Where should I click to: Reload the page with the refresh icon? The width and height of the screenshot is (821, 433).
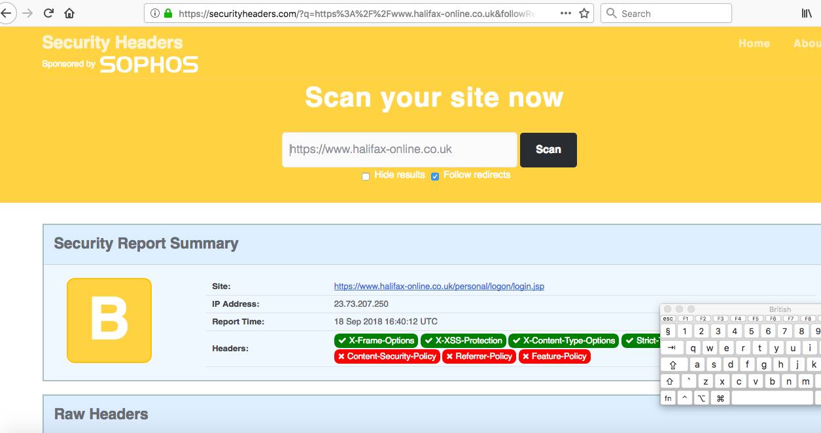click(48, 13)
